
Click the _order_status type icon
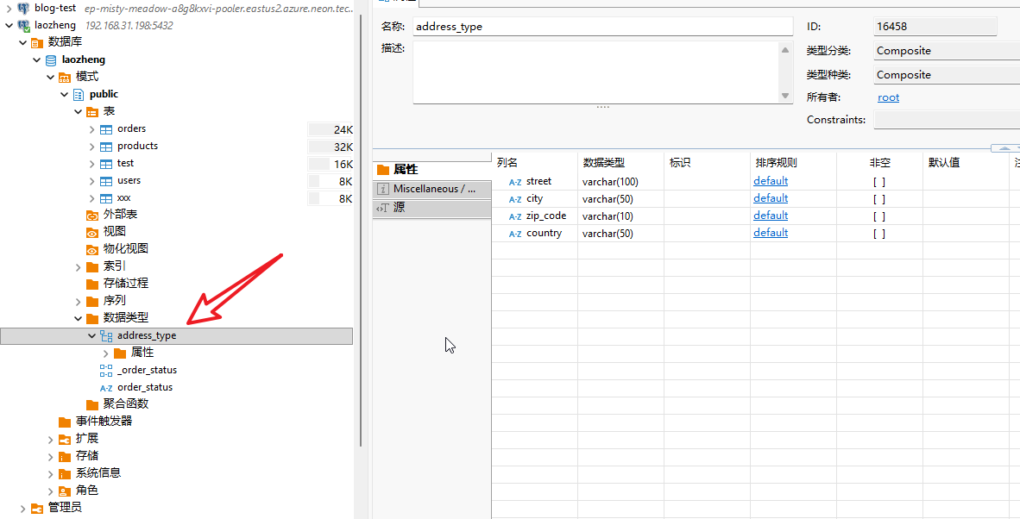(x=106, y=370)
